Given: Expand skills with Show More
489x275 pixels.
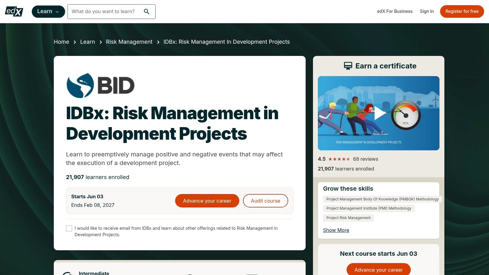Looking at the screenshot, I should point(336,230).
